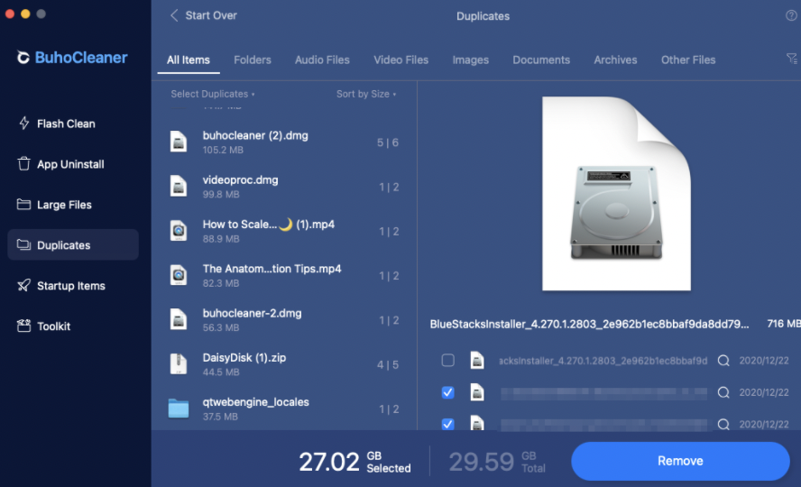Click the filter icon beside Other Files
Viewport: 801px width, 487px height.
[791, 60]
